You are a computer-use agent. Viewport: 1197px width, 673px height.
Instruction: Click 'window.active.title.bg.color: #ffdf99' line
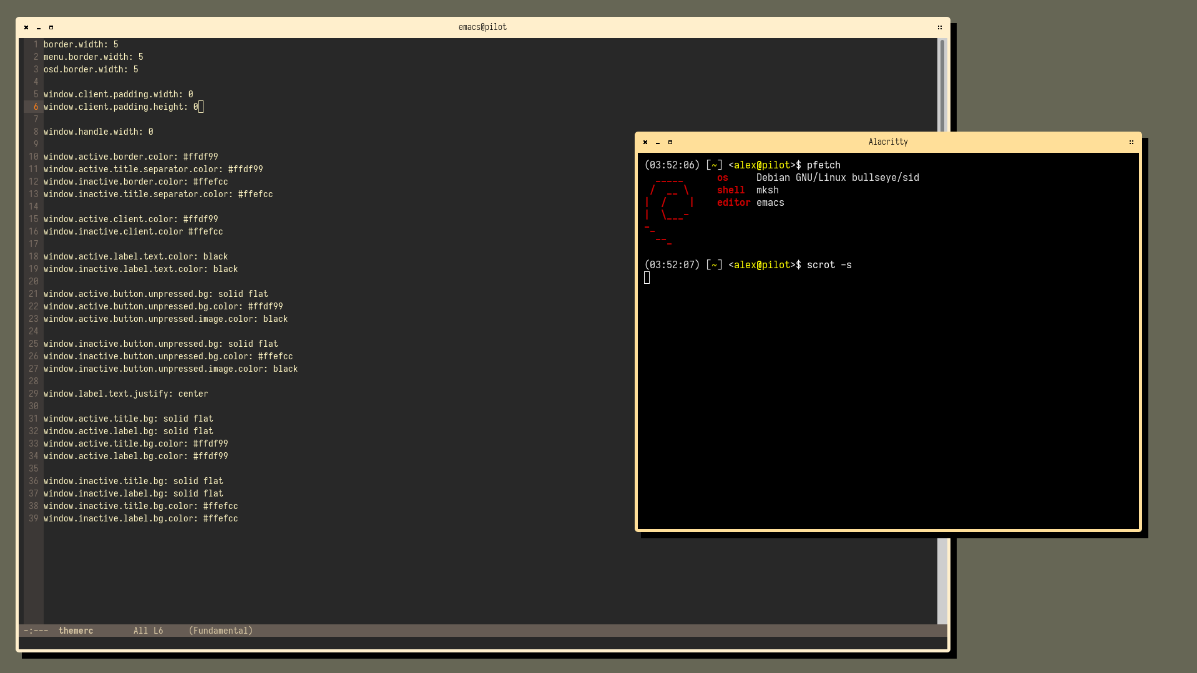136,443
